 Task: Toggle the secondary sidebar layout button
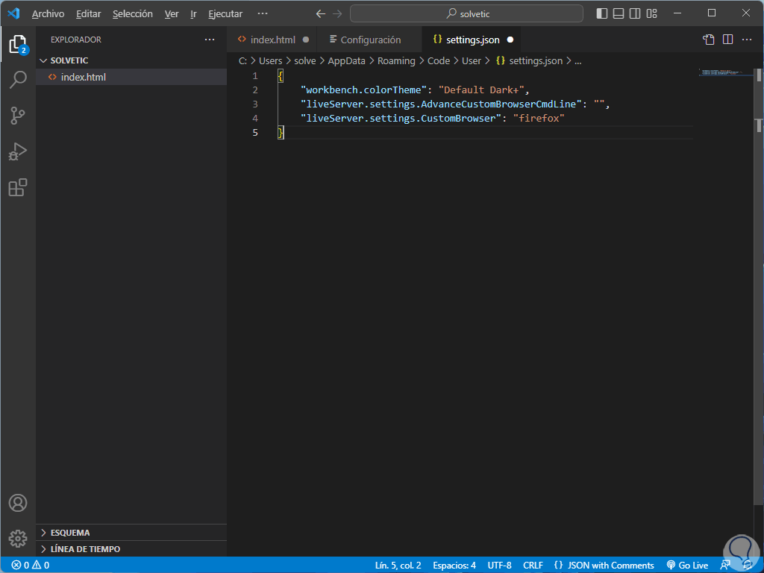(x=635, y=13)
